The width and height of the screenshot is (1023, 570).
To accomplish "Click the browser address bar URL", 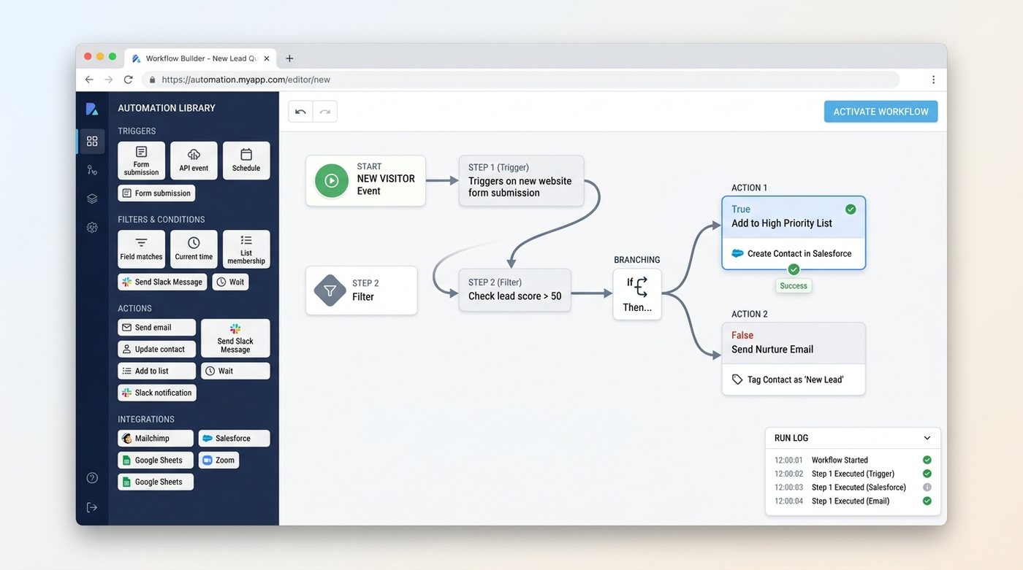I will click(246, 80).
